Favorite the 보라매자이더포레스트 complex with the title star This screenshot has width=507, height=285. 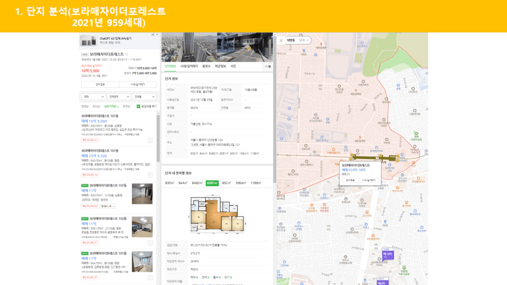coord(127,54)
